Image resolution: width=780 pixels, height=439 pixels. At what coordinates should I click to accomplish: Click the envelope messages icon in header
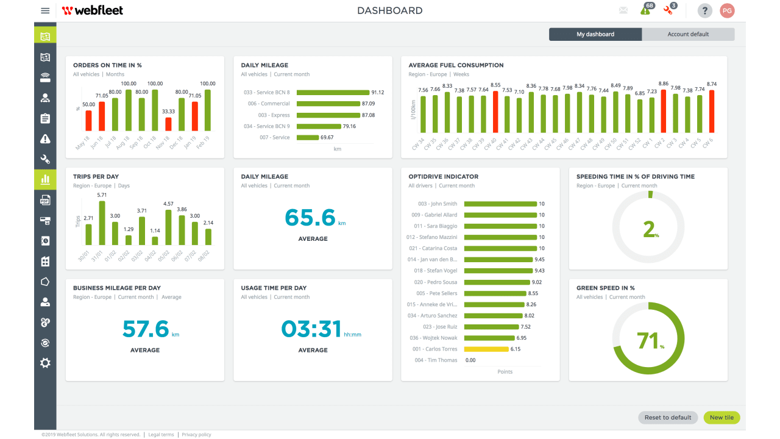click(623, 10)
